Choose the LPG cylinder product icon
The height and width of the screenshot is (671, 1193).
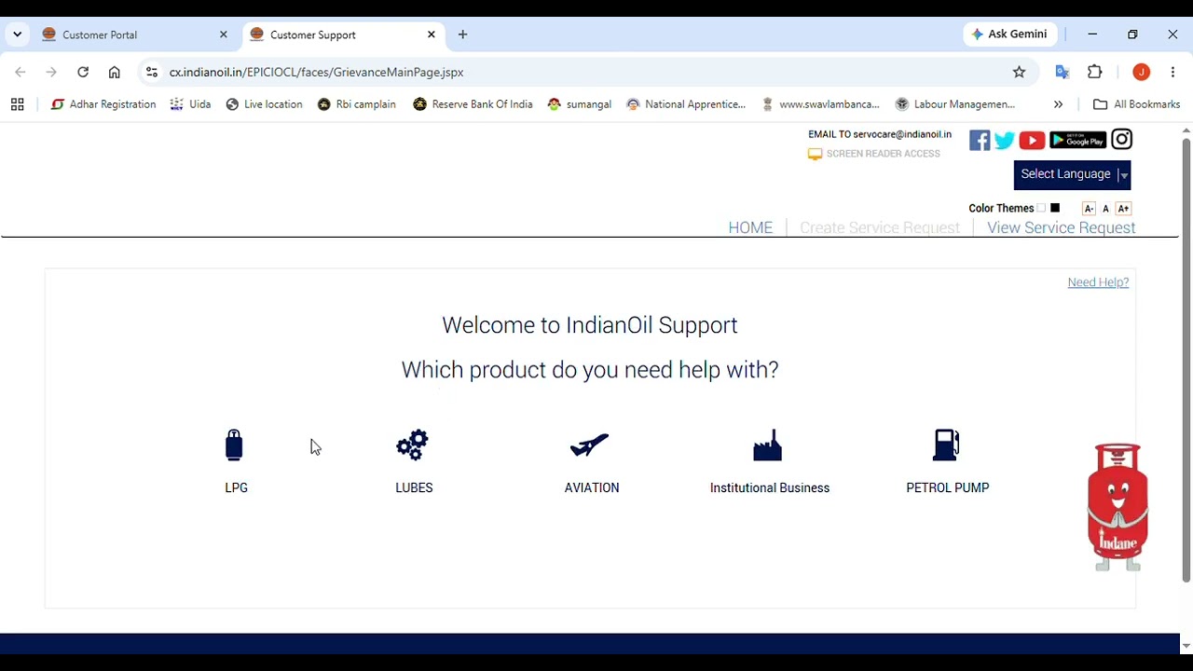(x=234, y=445)
